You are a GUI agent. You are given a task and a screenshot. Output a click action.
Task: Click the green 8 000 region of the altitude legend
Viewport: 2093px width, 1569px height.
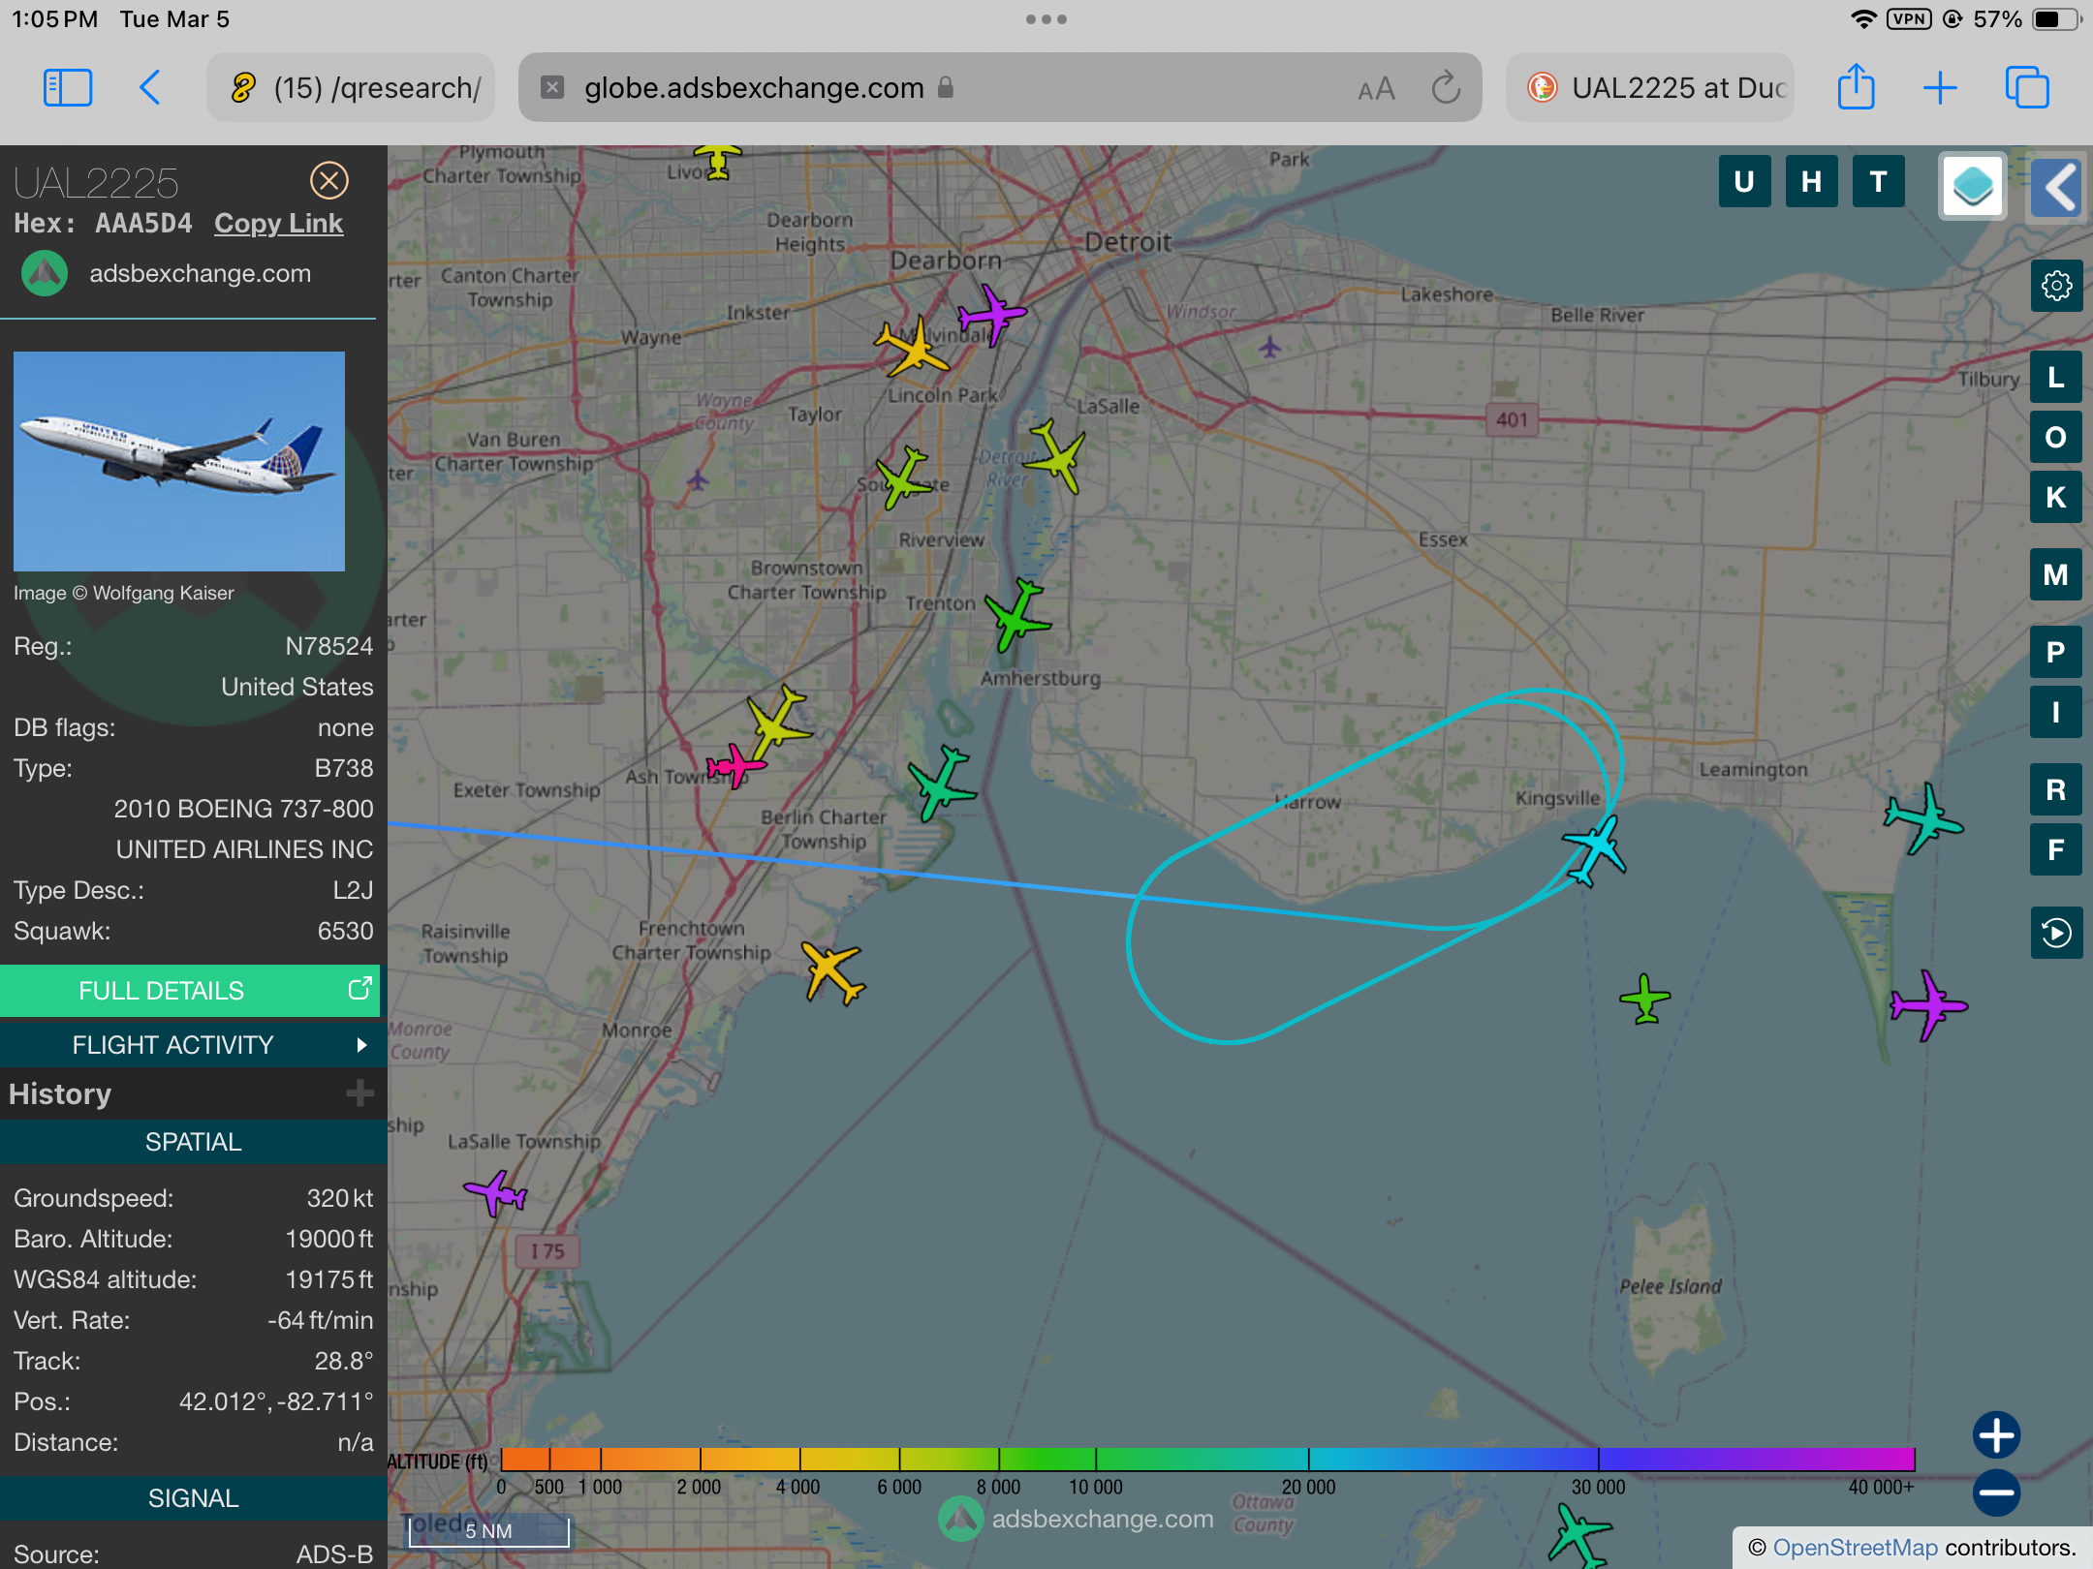(x=999, y=1460)
